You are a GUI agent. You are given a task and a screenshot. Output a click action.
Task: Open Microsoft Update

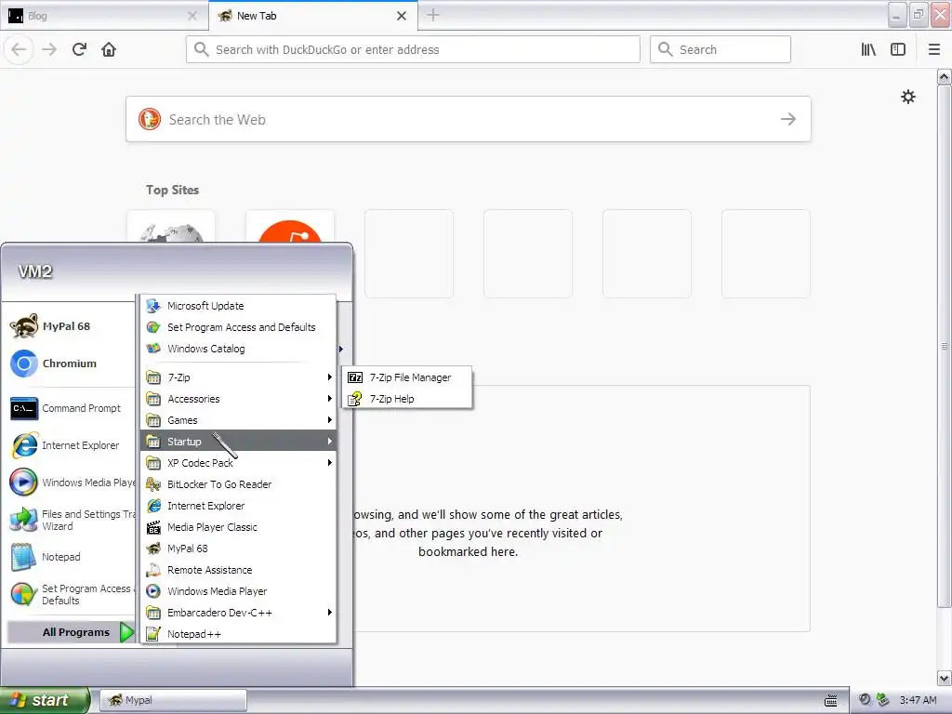click(x=239, y=305)
